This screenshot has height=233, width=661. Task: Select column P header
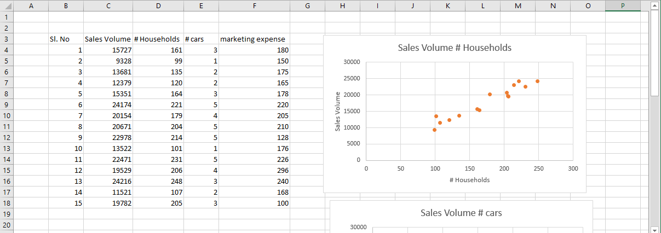point(623,6)
